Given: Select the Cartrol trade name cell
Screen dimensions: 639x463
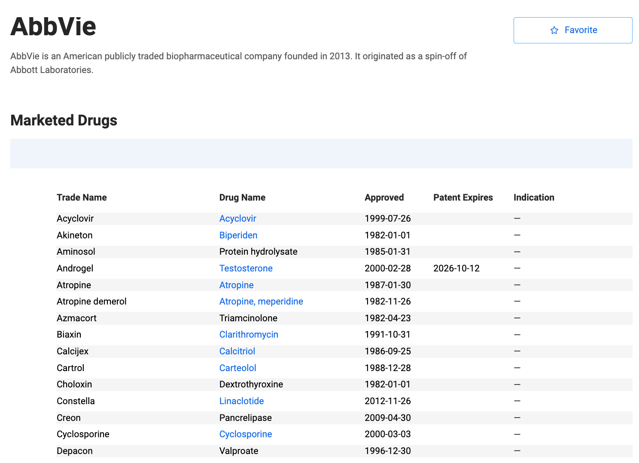Looking at the screenshot, I should coord(70,368).
